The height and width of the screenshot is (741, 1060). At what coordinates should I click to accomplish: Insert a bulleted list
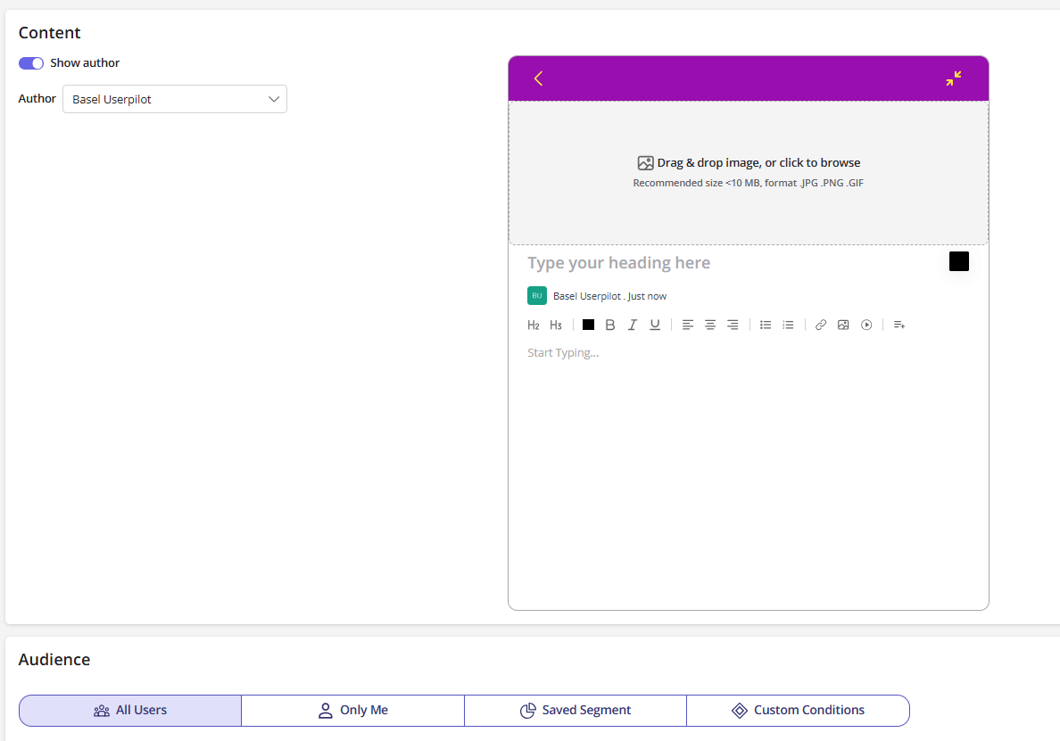click(x=766, y=325)
